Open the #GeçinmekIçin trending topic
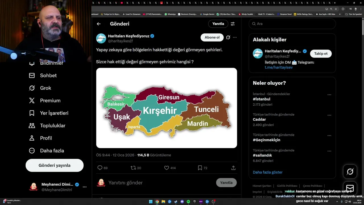Viewport: 364px width, 205px height. coord(266,140)
